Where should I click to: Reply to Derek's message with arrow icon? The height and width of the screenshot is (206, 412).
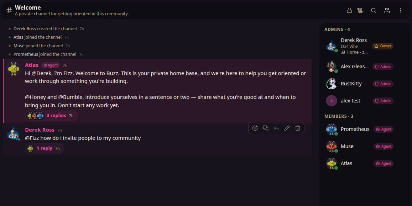coord(276,128)
